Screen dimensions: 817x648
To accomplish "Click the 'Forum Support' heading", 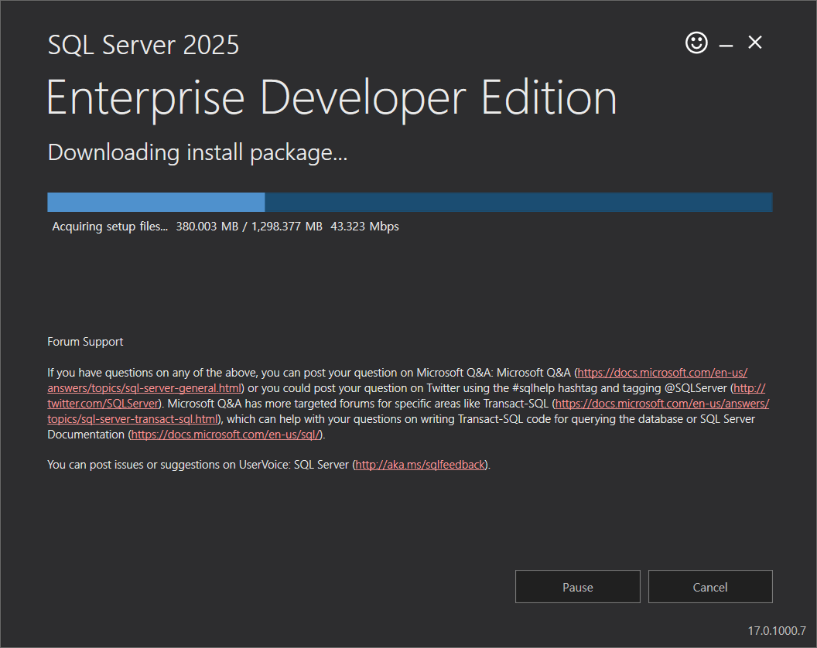I will click(85, 342).
